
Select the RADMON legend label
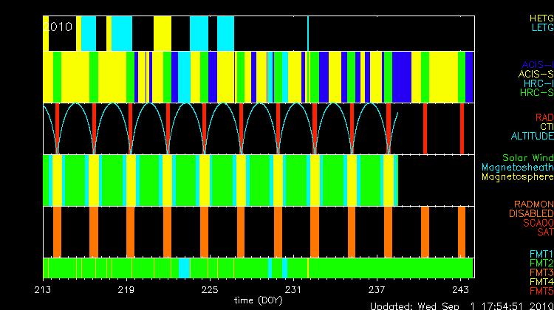click(x=535, y=204)
